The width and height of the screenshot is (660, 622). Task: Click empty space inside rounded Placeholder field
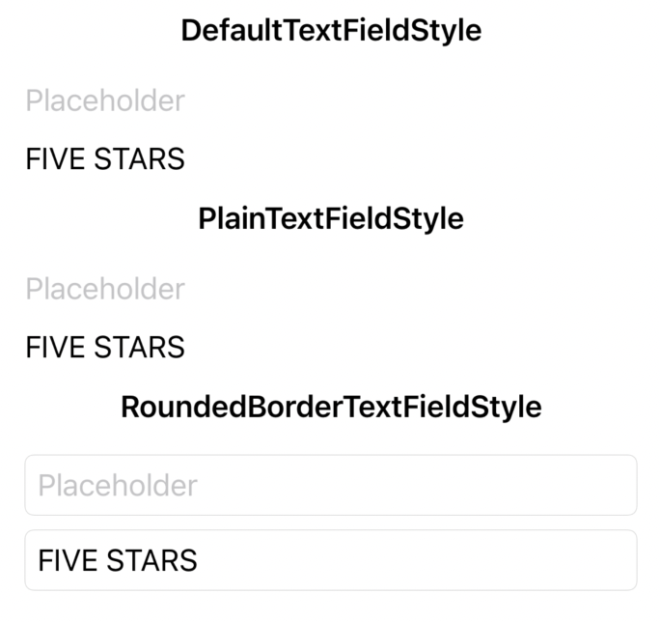click(417, 485)
